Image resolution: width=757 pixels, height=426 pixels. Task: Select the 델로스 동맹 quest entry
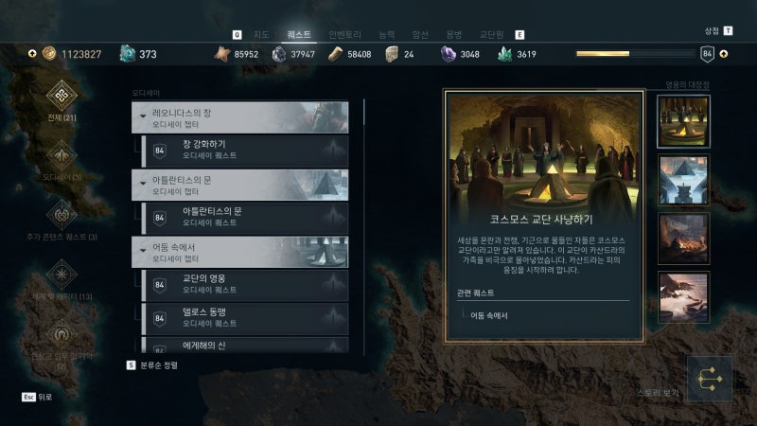pyautogui.click(x=245, y=318)
